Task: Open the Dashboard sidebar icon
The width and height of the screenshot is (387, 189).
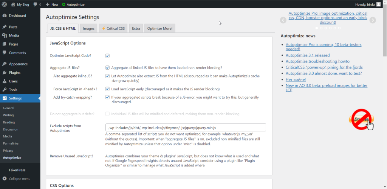Action: [5, 16]
